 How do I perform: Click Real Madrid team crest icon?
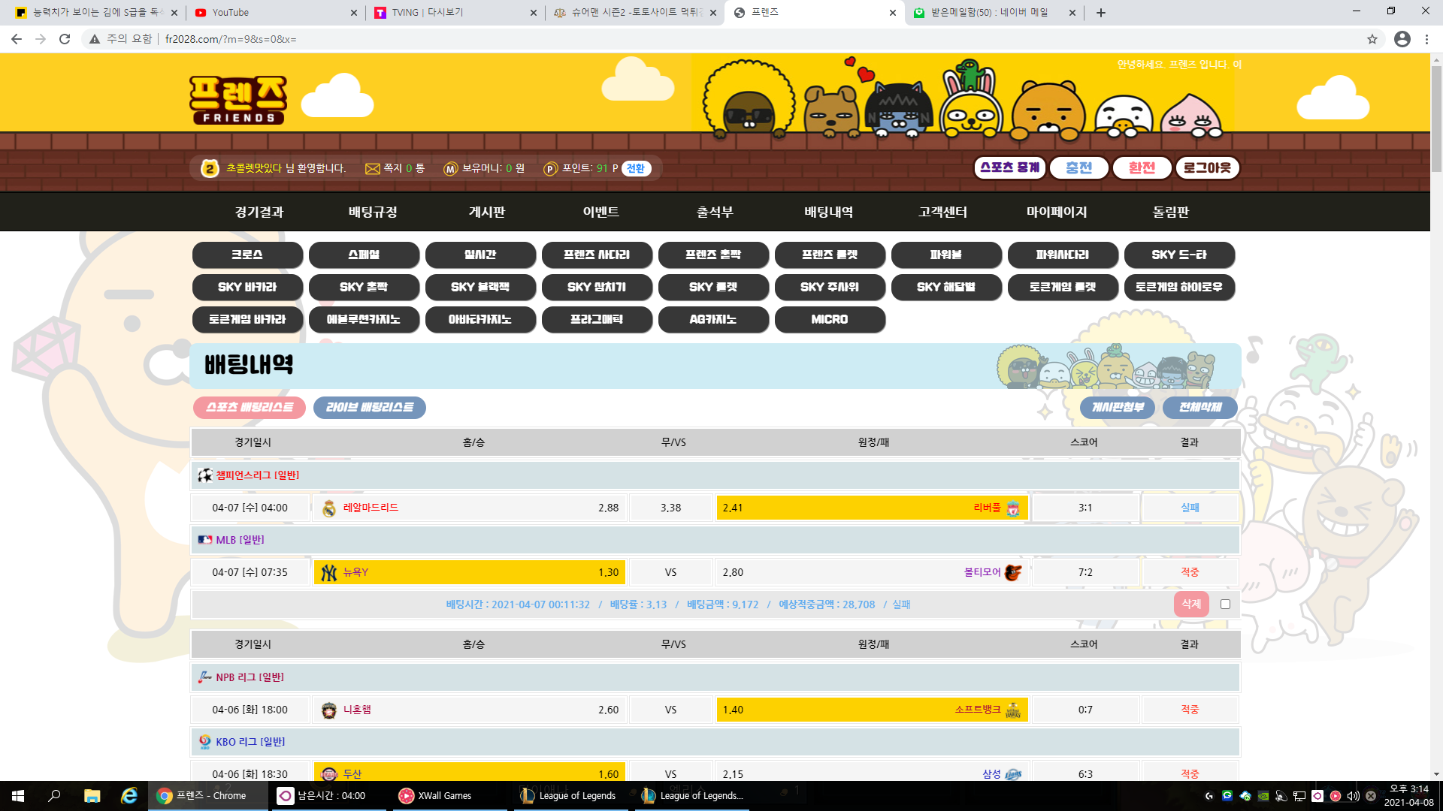328,508
